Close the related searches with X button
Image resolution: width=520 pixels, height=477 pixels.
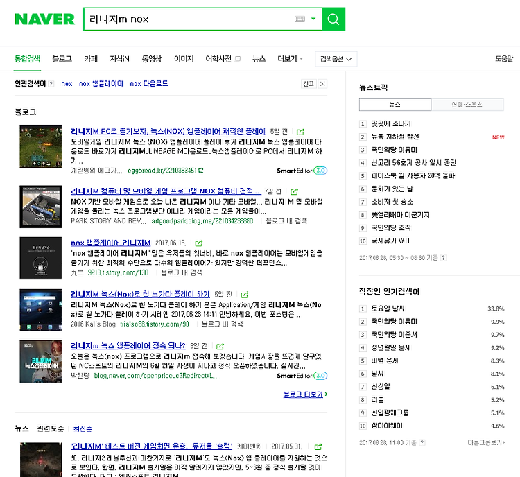pos(322,84)
